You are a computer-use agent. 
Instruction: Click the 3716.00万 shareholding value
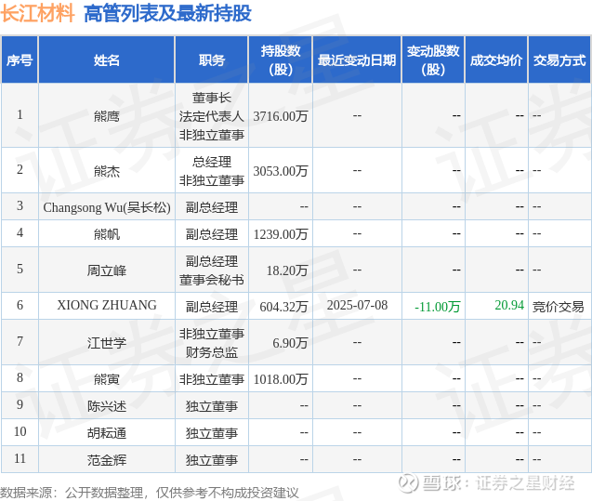281,116
